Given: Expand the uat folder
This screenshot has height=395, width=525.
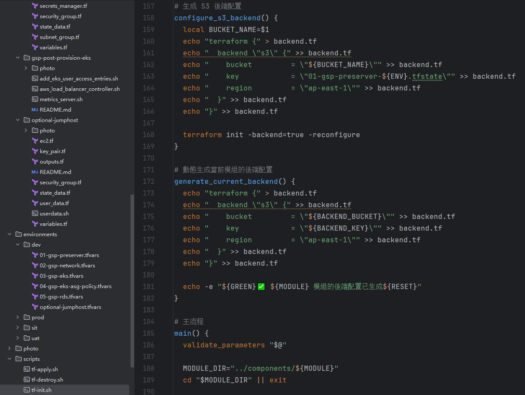Looking at the screenshot, I should (18, 338).
